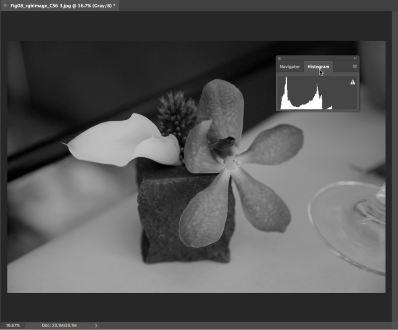
Task: Activate the Fig08_rgbimage_CS6 3.jpg document tab
Action: tap(62, 5)
